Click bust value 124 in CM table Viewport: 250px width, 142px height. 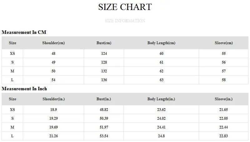(104, 54)
